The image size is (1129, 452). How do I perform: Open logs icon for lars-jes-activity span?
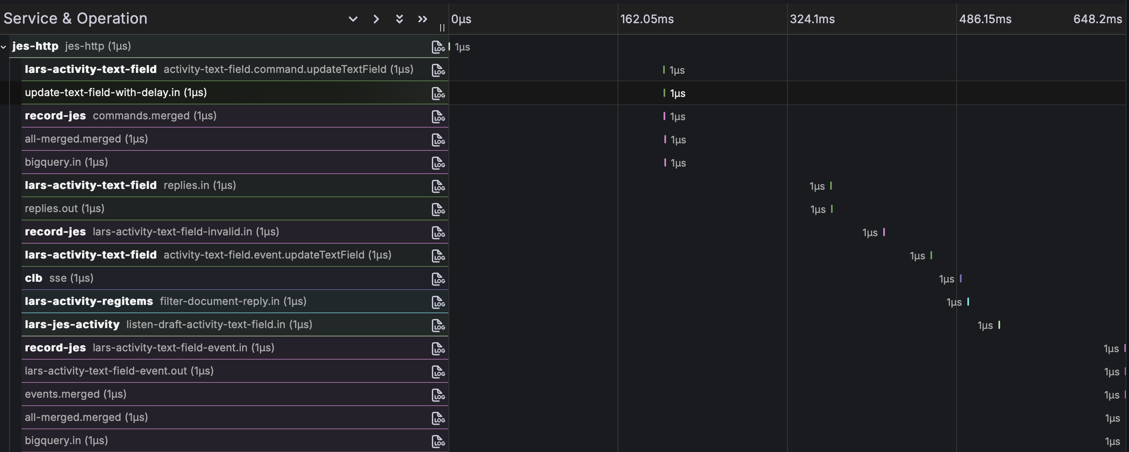[x=438, y=325]
